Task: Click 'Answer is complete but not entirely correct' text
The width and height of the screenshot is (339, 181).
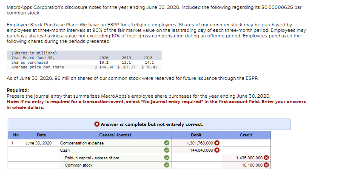Action: tap(152, 124)
